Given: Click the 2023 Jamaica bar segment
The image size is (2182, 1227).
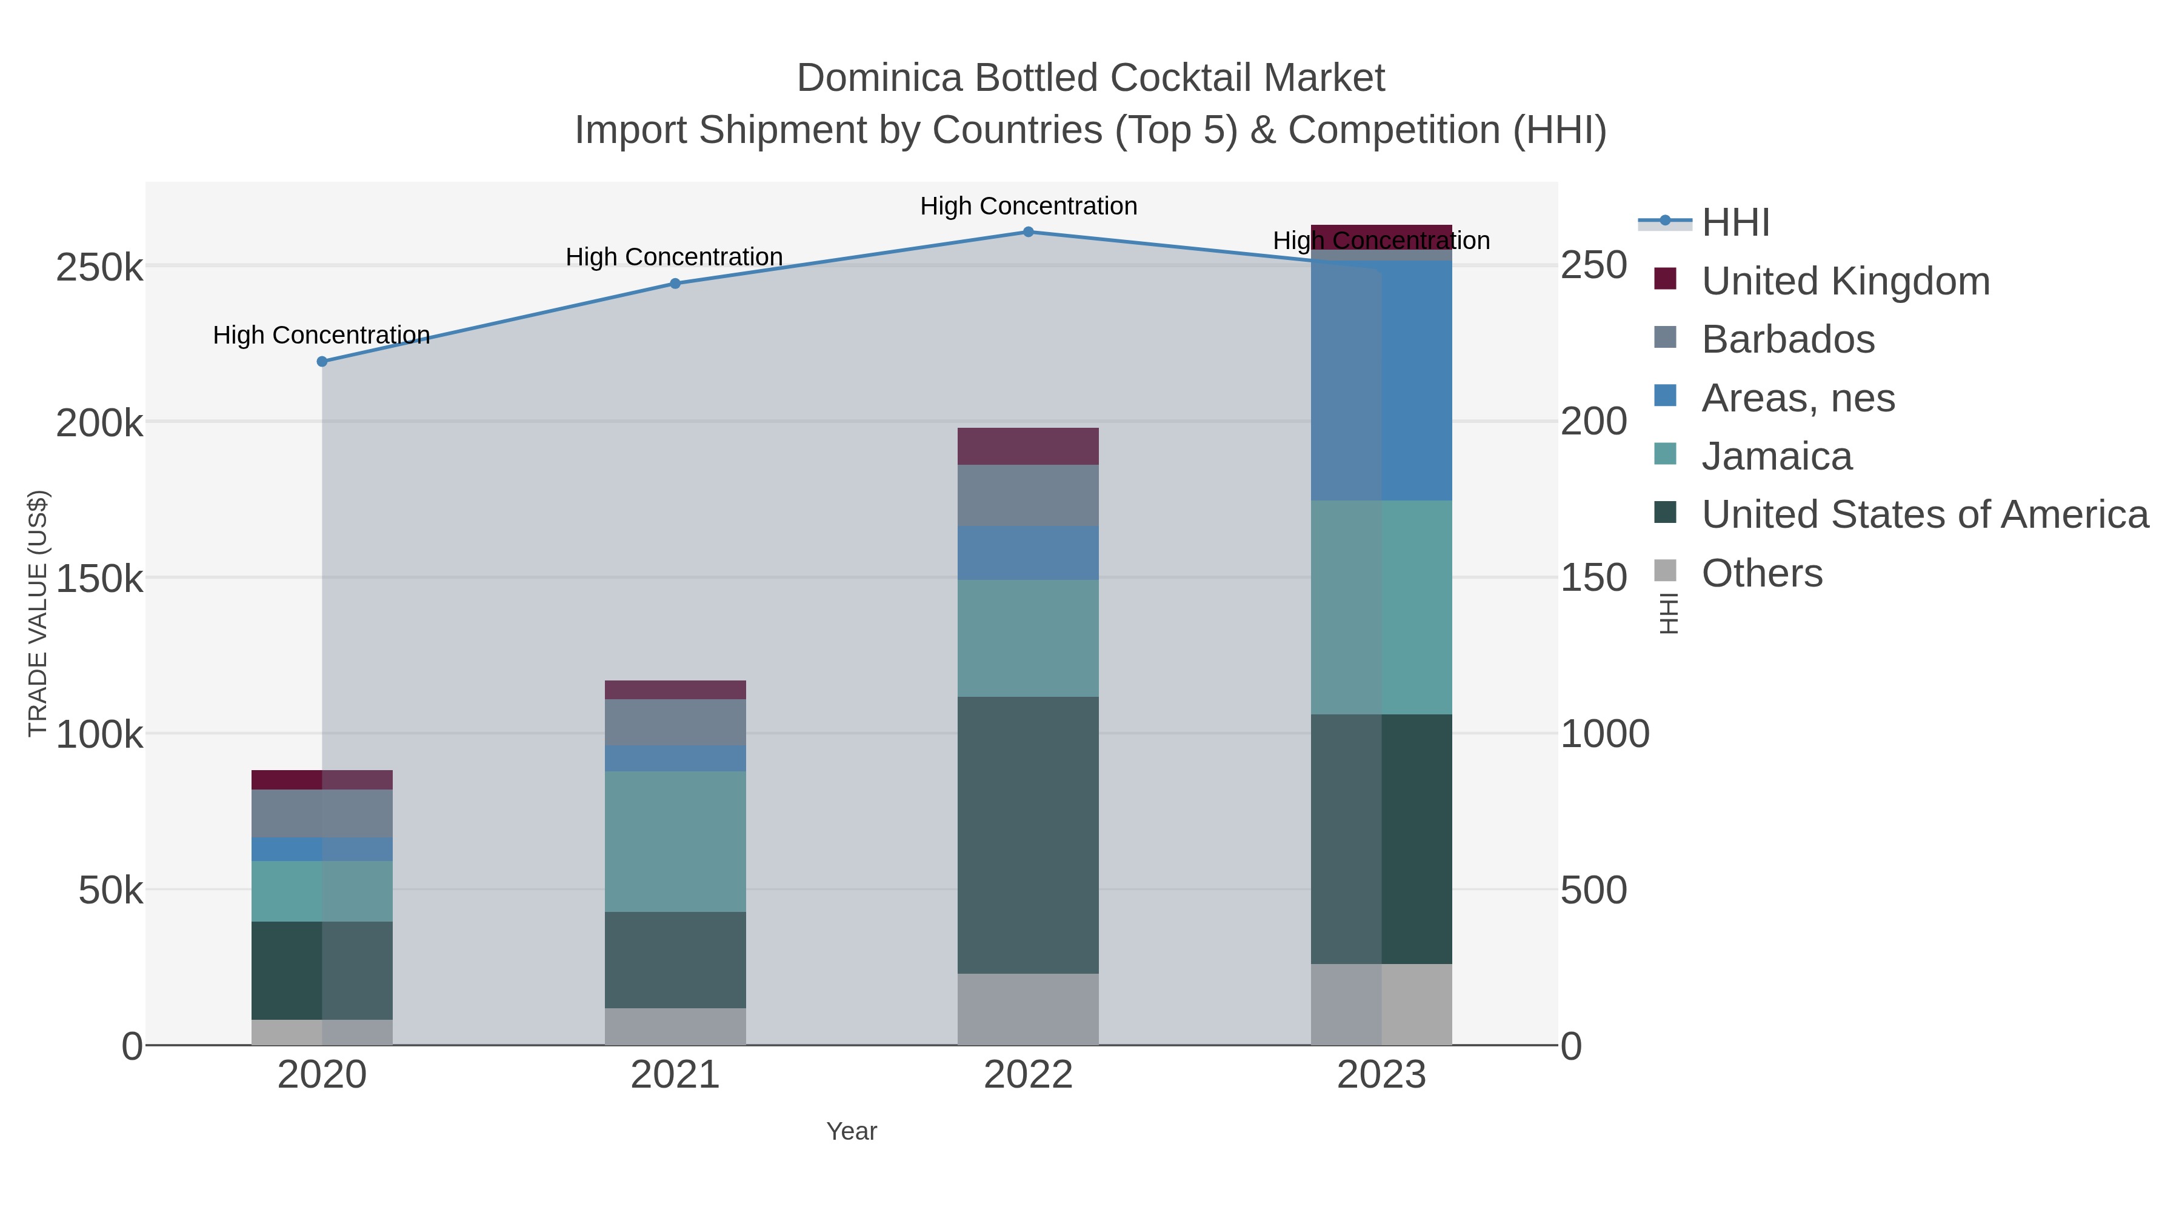Looking at the screenshot, I should click(1381, 607).
